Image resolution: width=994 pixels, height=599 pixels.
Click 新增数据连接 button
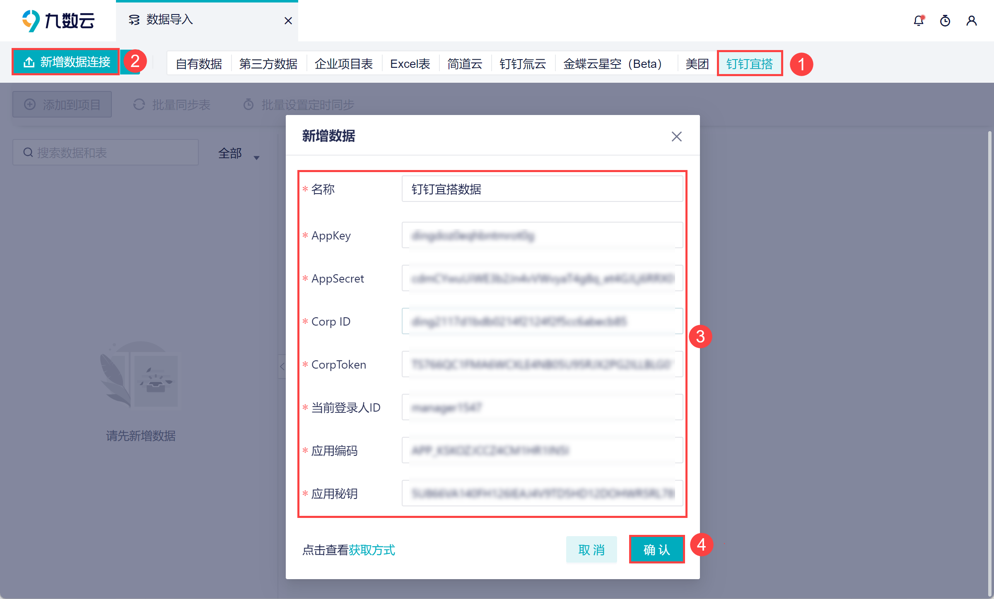[x=66, y=62]
